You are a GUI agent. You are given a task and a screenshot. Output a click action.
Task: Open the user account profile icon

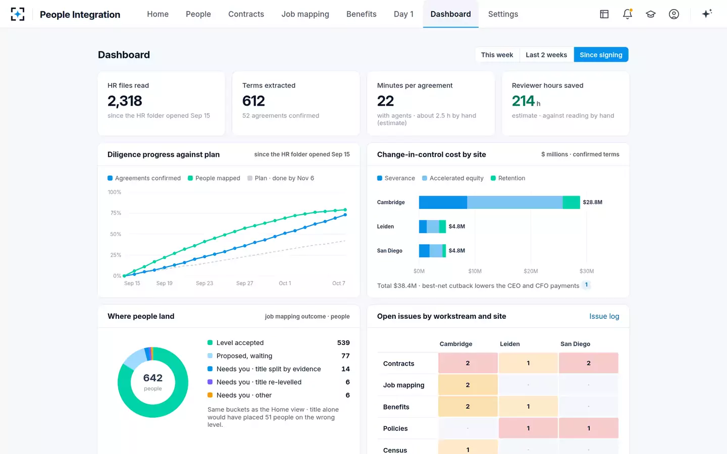[x=674, y=14]
